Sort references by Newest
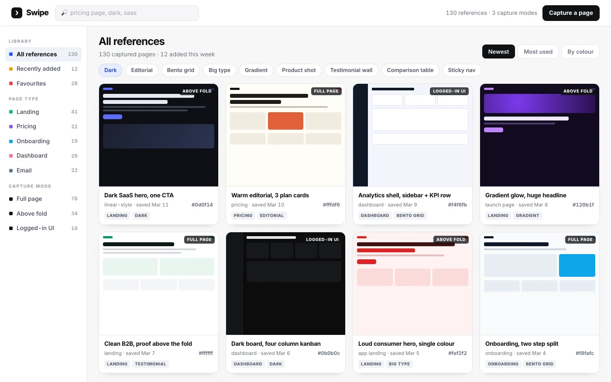611x382 pixels. click(498, 52)
